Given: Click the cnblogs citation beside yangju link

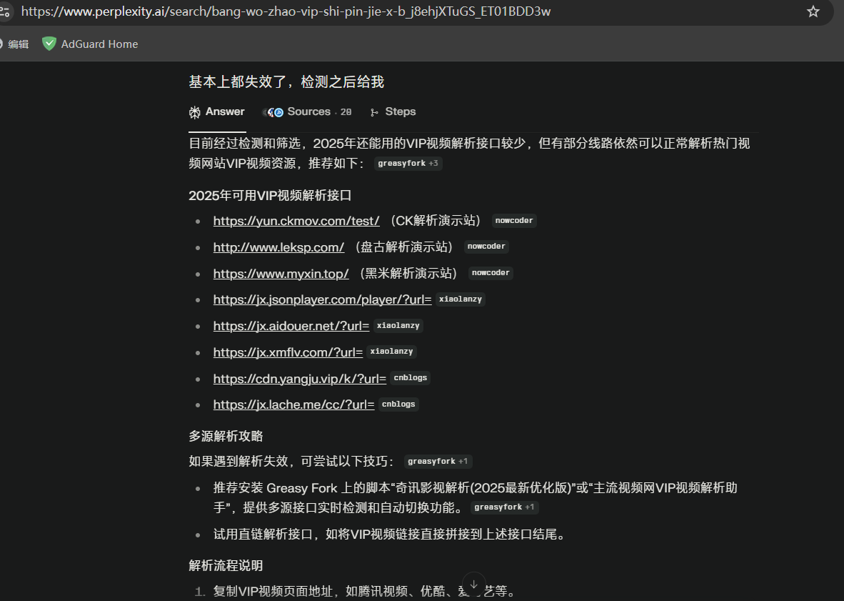Looking at the screenshot, I should coord(411,378).
